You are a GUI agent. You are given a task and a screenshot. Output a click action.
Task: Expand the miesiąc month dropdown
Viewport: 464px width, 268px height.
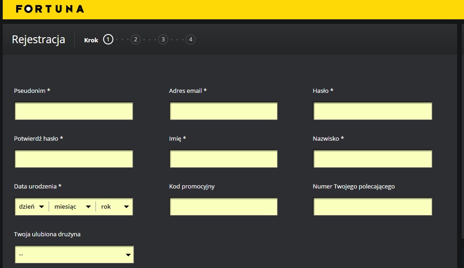click(72, 207)
